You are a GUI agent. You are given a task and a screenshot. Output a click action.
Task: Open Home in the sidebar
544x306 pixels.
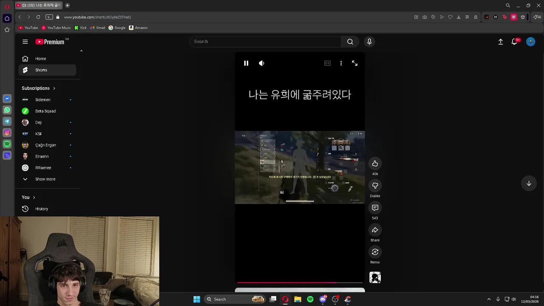click(x=47, y=59)
